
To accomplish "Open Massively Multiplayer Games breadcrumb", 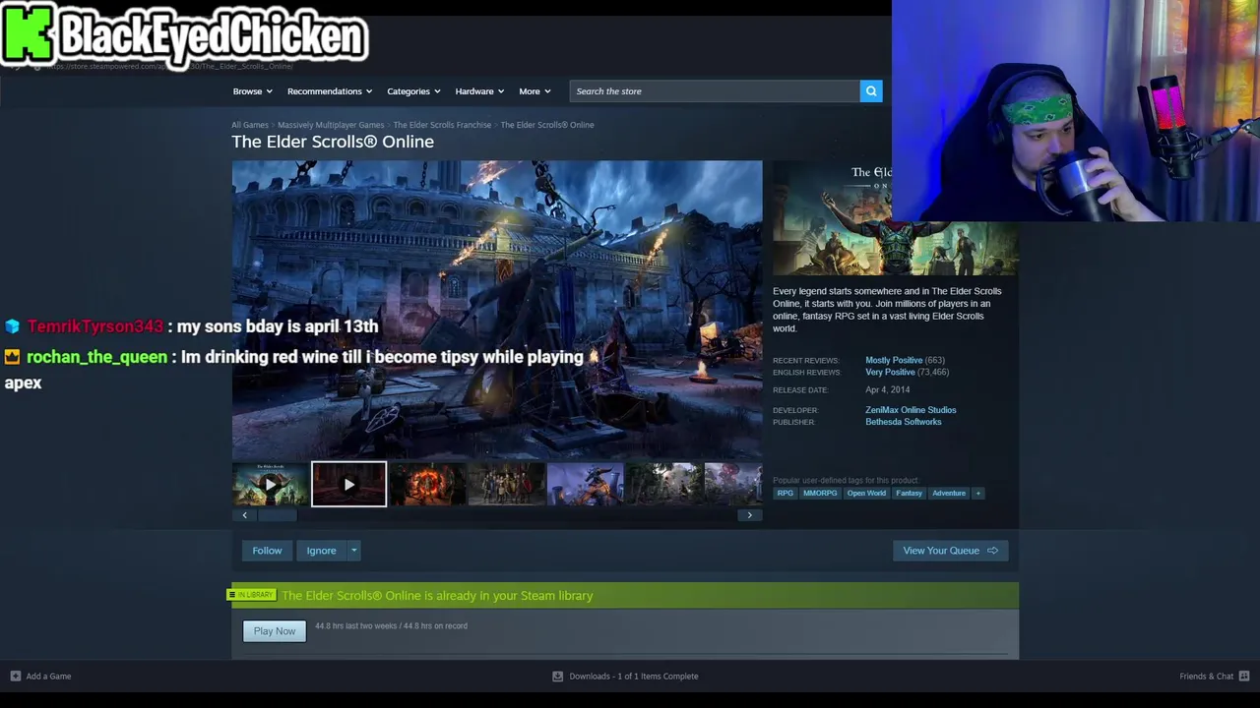I will (331, 125).
